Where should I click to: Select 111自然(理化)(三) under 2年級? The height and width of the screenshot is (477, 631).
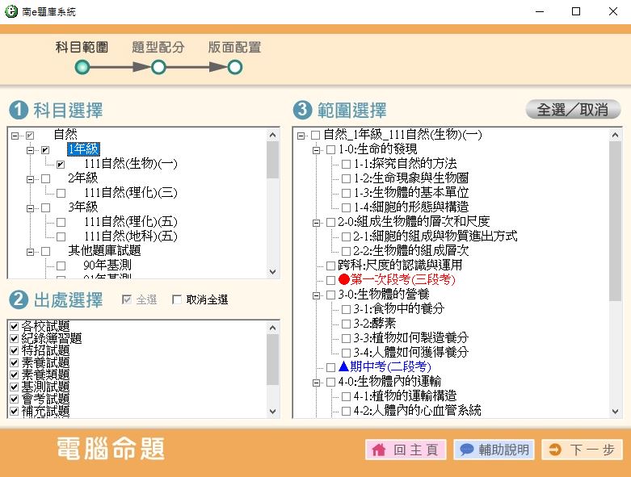(129, 193)
